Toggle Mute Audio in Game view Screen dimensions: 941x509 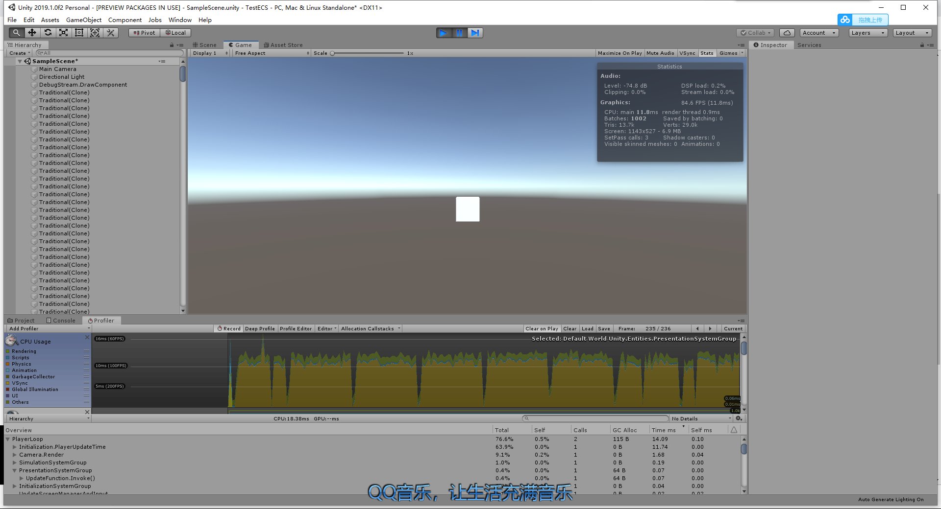[660, 53]
